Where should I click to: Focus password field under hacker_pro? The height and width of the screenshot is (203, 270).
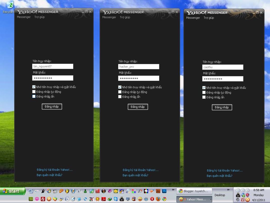[x=139, y=78]
